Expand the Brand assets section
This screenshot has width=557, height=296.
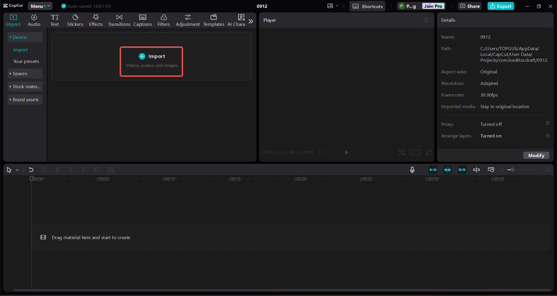pyautogui.click(x=25, y=100)
